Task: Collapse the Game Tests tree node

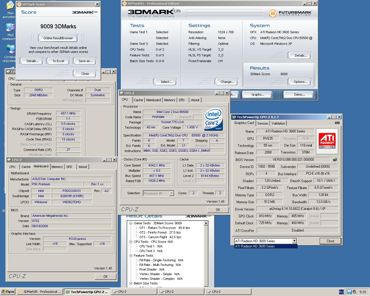Action: pos(131,223)
